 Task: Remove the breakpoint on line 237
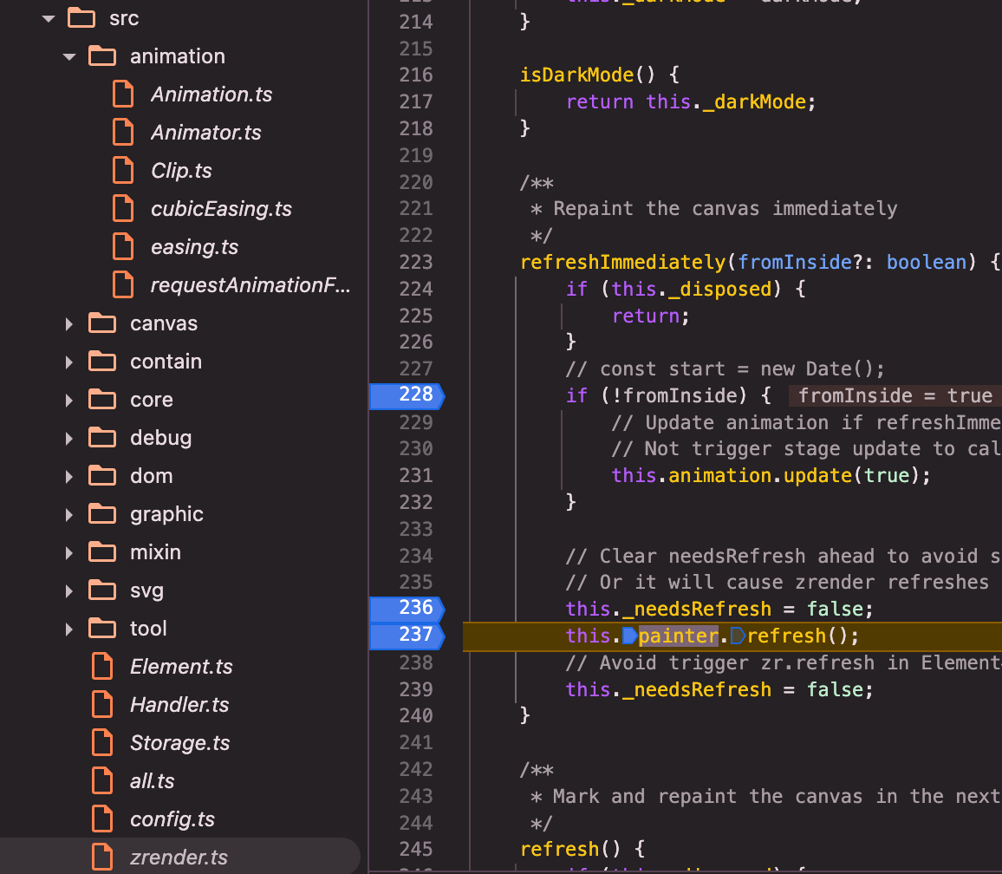406,636
